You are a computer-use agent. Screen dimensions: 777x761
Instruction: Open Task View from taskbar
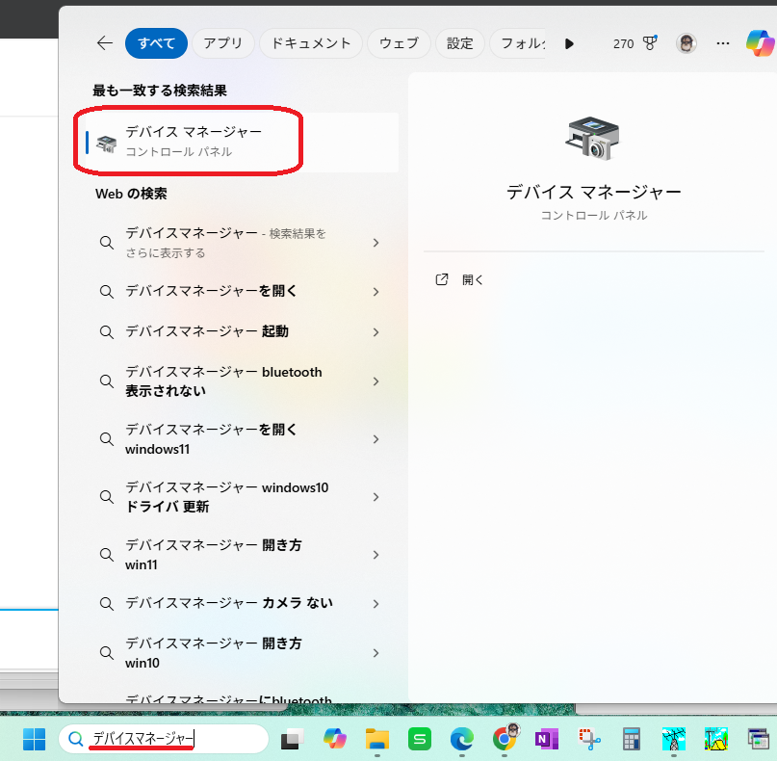point(293,739)
